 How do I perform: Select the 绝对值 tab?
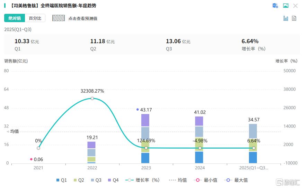click(15, 18)
